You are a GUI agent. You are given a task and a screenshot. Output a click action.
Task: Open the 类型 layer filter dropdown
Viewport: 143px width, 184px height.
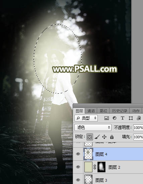pos(86,118)
